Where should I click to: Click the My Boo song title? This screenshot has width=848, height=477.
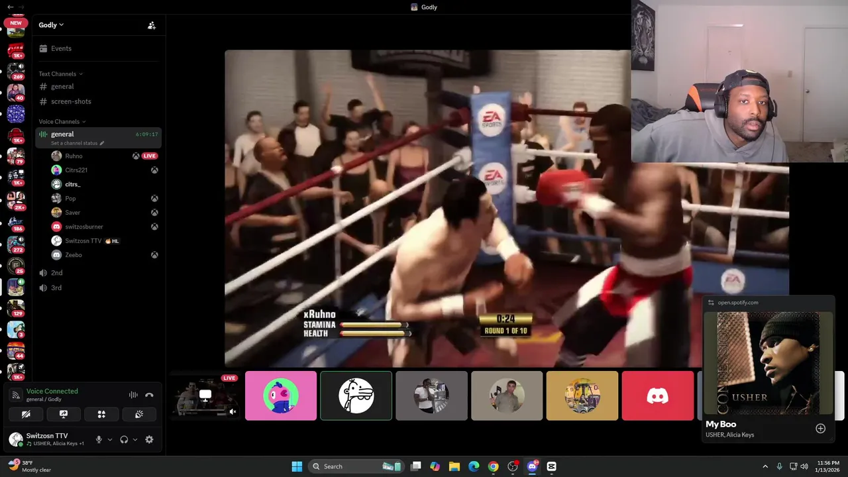(x=721, y=424)
